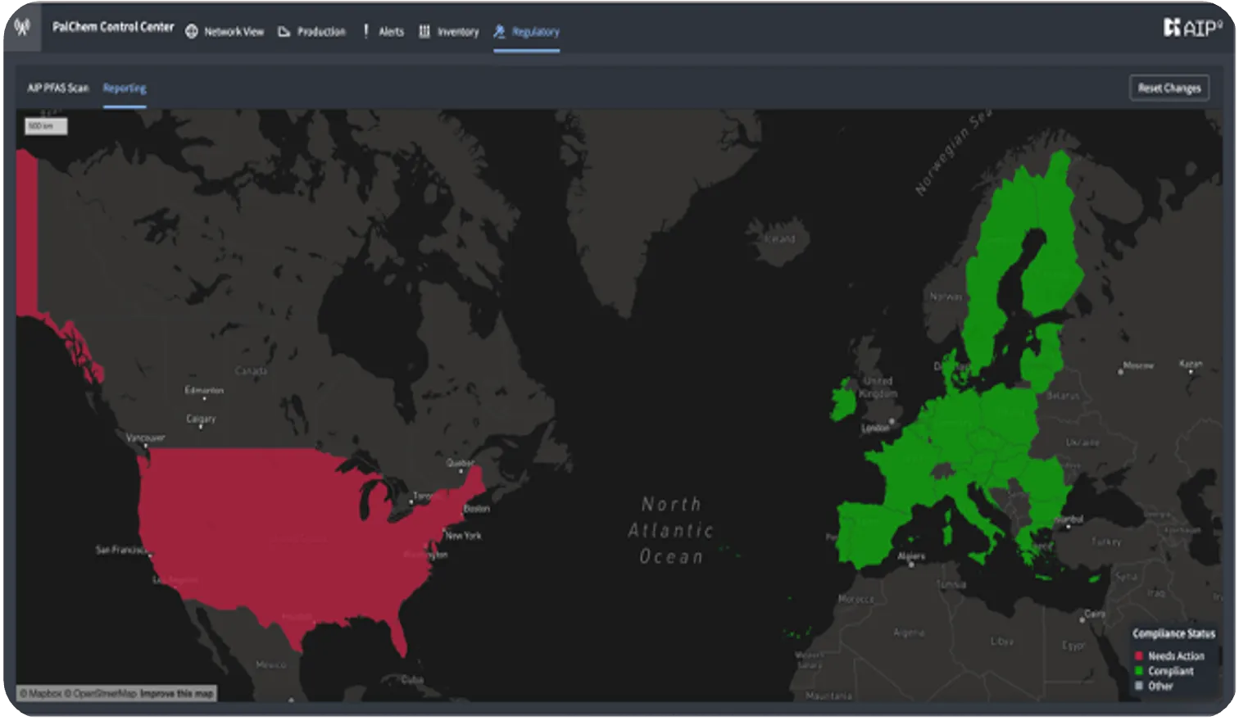The height and width of the screenshot is (721, 1239).
Task: Click the map scale bar indicator
Action: click(46, 126)
